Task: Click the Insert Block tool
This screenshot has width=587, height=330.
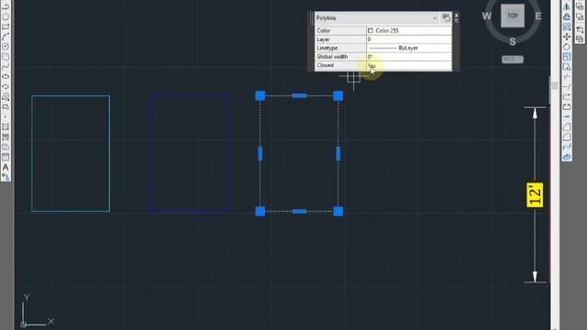Action: click(x=6, y=97)
